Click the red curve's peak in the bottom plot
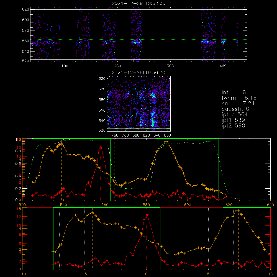The image size is (277, 277). coord(147,214)
